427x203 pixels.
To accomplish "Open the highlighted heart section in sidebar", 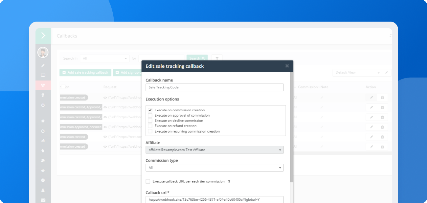I will pyautogui.click(x=43, y=85).
